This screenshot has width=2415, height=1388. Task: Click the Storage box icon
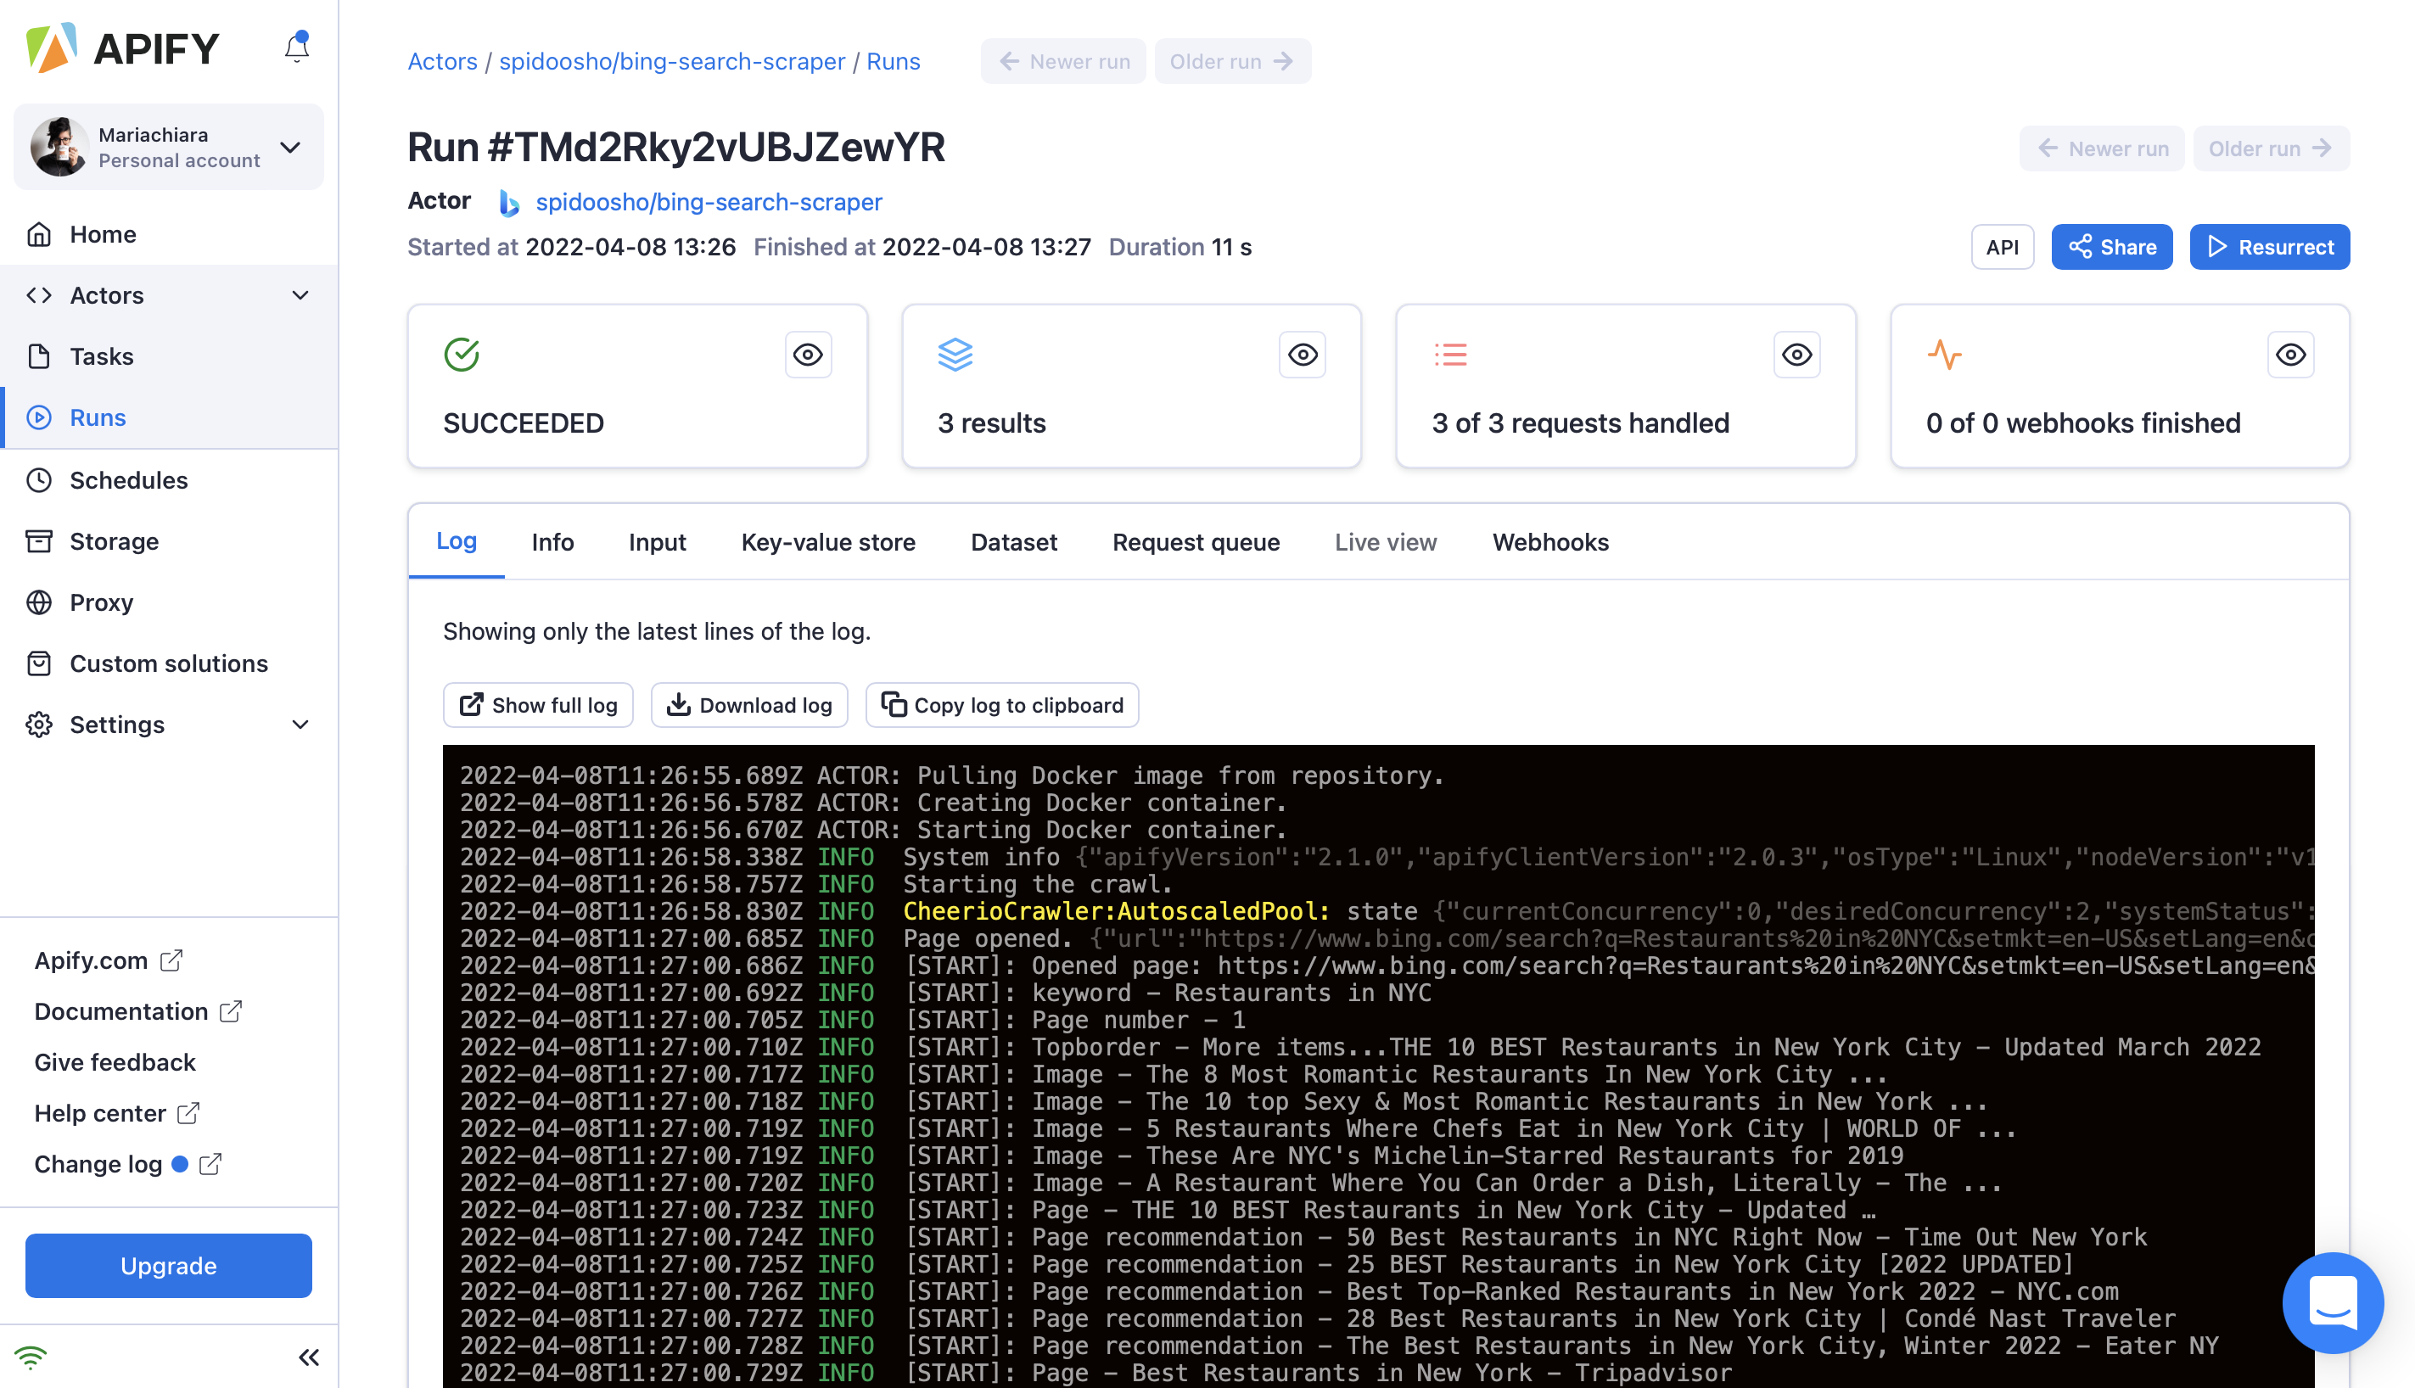[x=39, y=541]
